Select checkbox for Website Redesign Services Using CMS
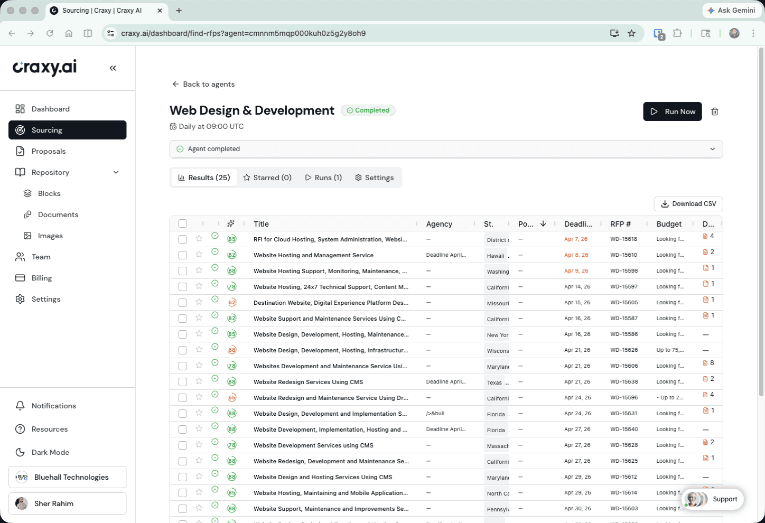 [x=183, y=382]
